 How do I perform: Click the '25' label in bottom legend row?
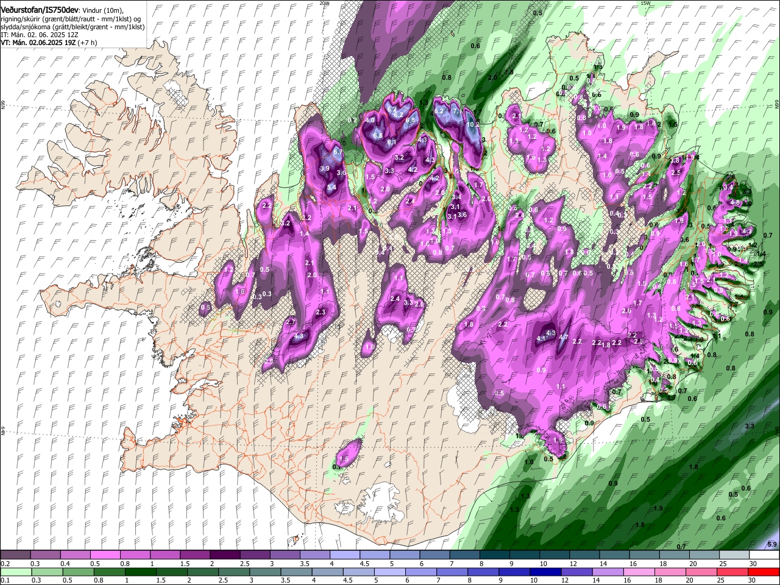coord(722,580)
